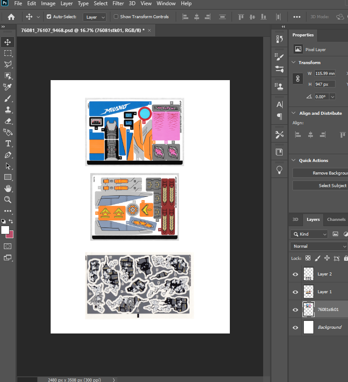Enable Show Transform Controls checkbox
Screen dimensions: 348x382
(x=116, y=16)
